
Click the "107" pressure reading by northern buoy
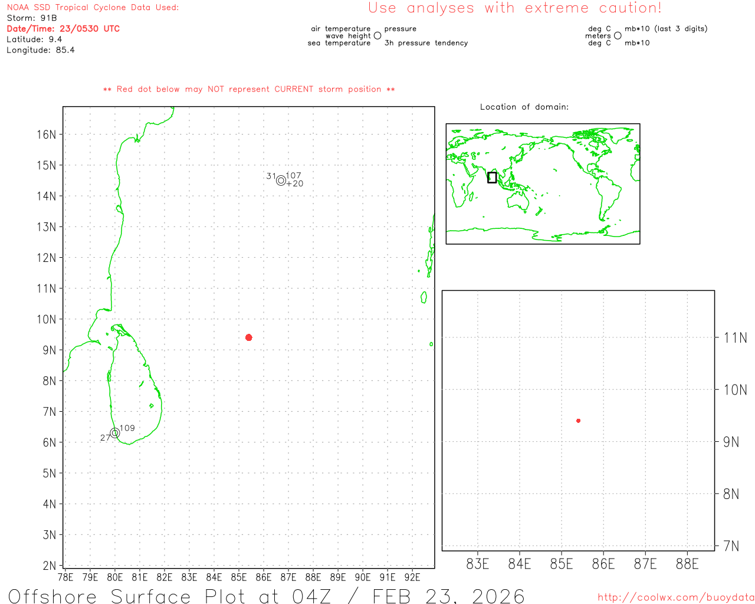tap(294, 176)
